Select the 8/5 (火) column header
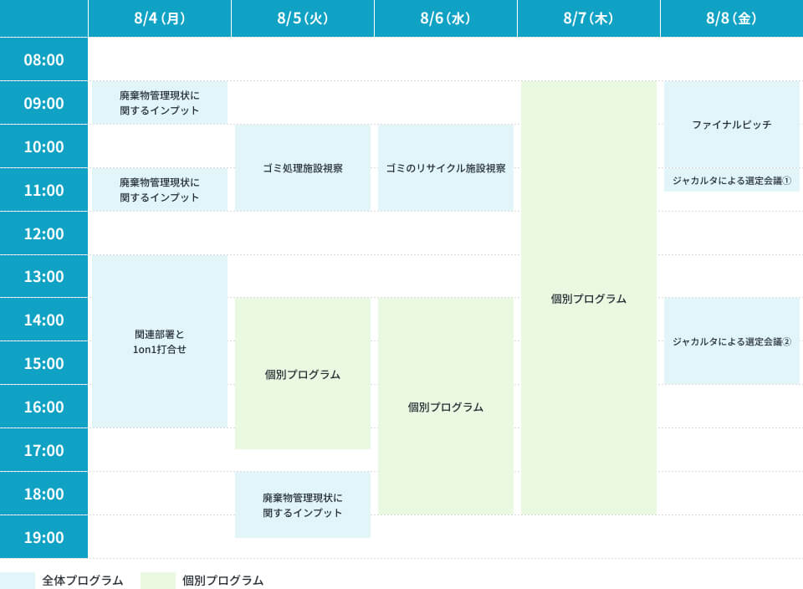This screenshot has width=803, height=589. pyautogui.click(x=302, y=18)
